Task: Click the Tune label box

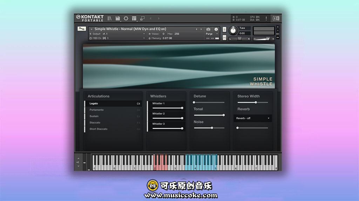Action: 244,28
